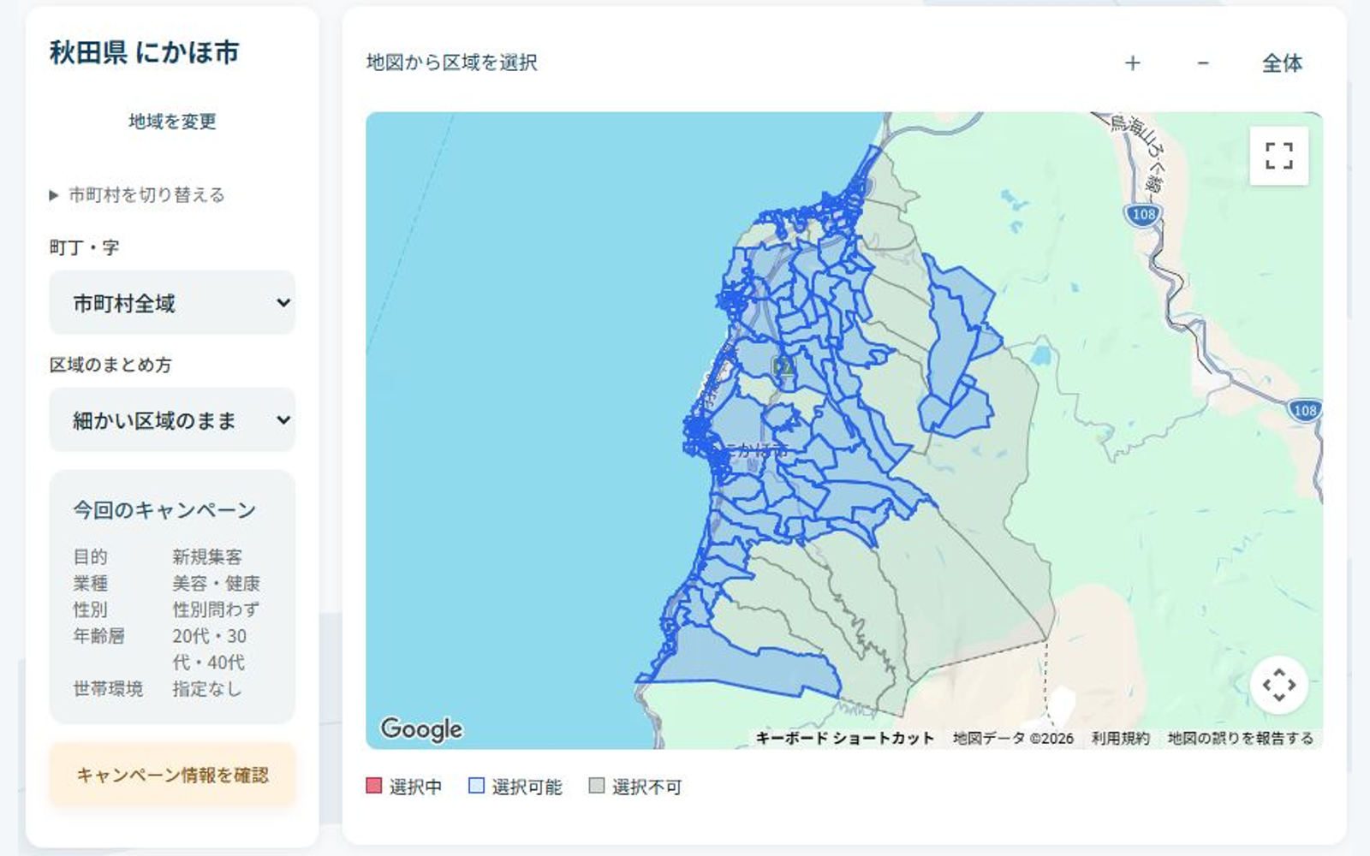Click キャンペーン情報を確認 button
The width and height of the screenshot is (1370, 856).
[x=172, y=776]
